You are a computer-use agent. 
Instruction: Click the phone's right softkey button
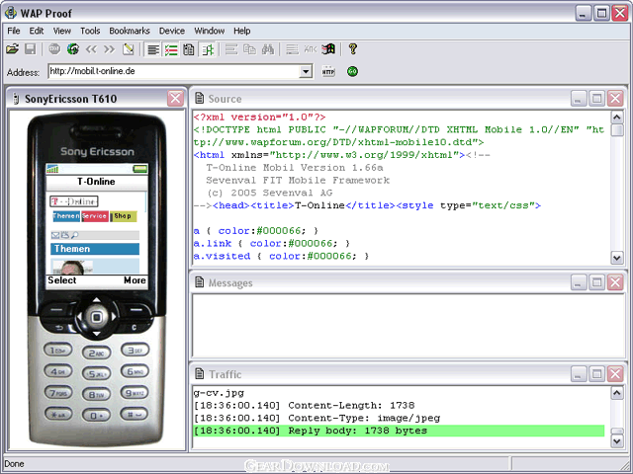coord(136,310)
